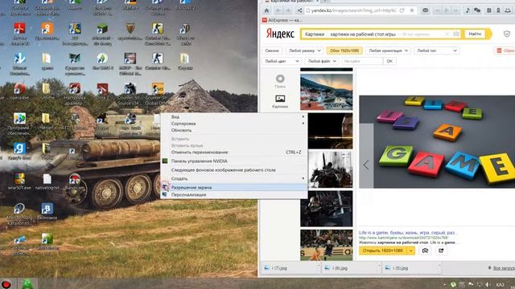
Task: Open the opera.exe desktop icon
Action: coord(19,92)
